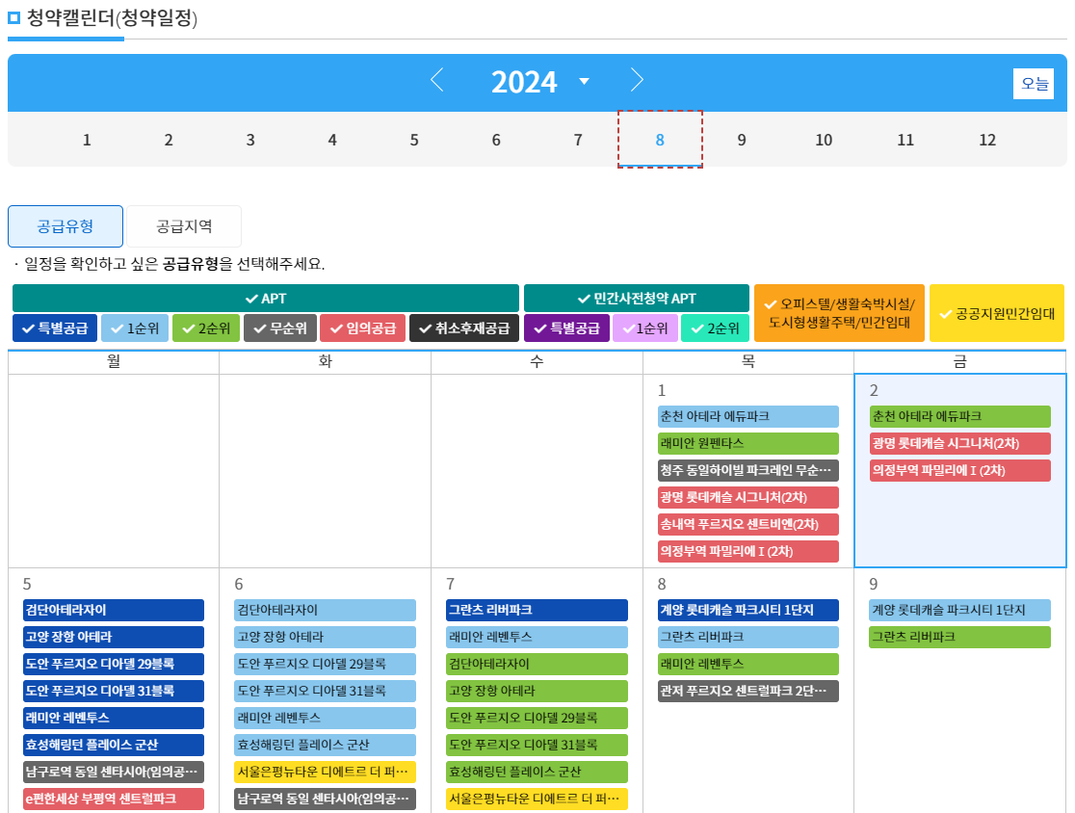The height and width of the screenshot is (813, 1075).
Task: Click the 금 weekday column header
Action: pyautogui.click(x=959, y=362)
